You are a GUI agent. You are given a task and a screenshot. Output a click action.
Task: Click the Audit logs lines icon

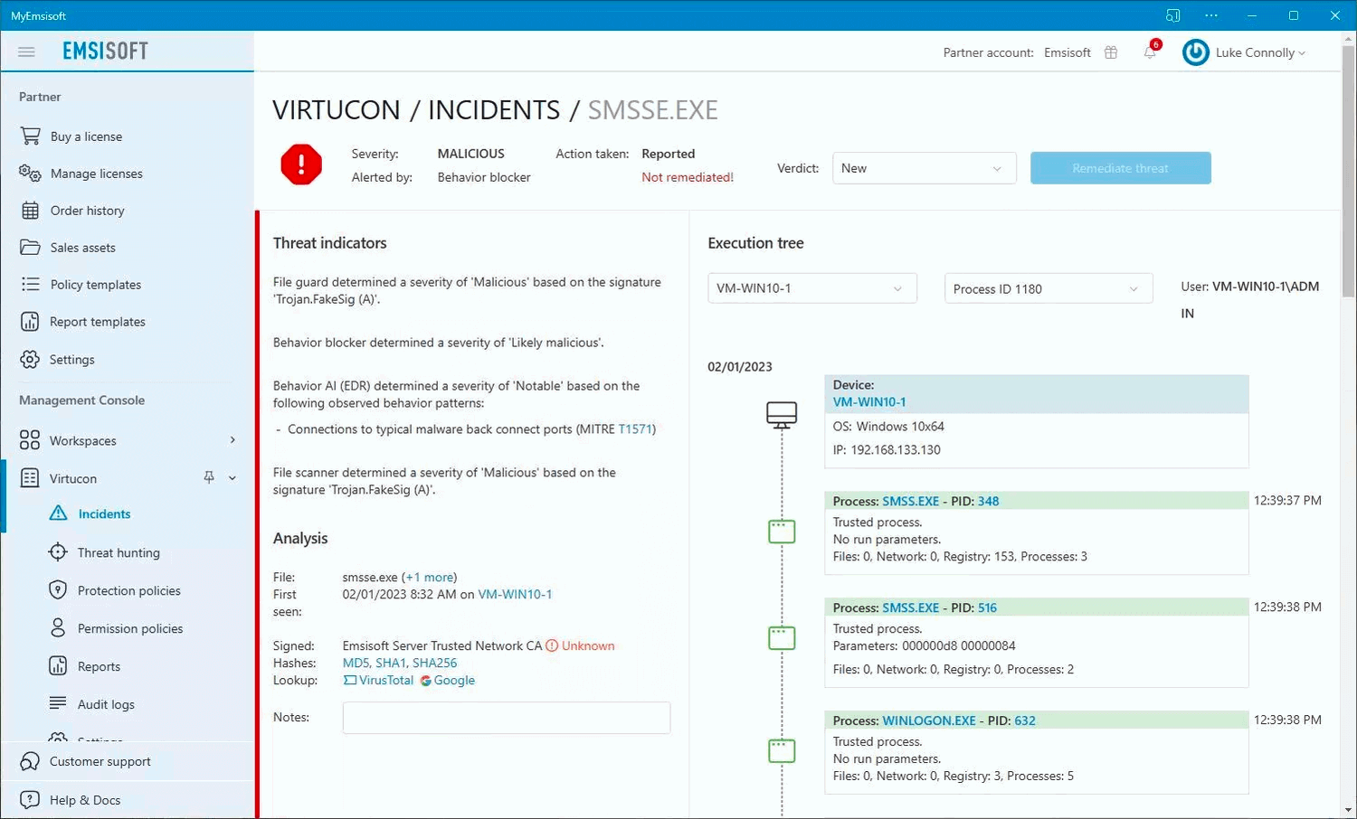[58, 703]
